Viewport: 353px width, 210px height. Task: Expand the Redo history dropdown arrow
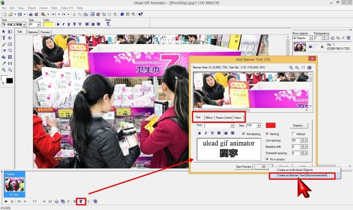click(x=68, y=14)
